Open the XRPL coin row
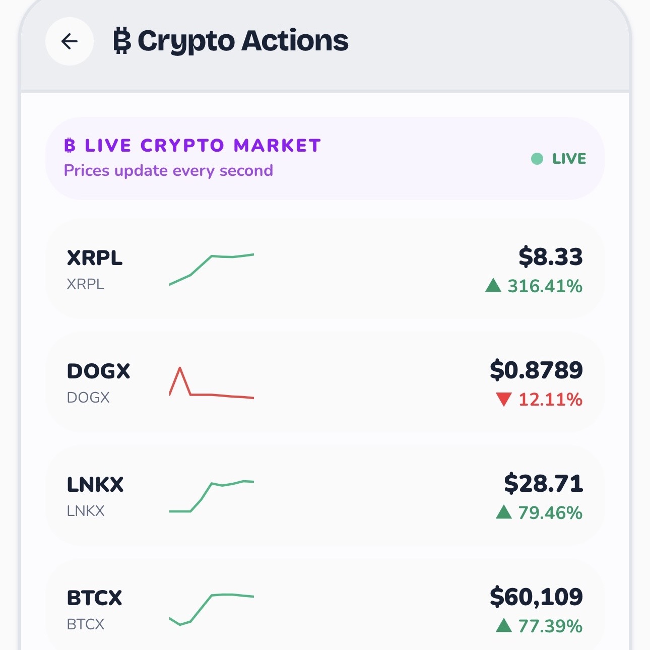Image resolution: width=650 pixels, height=650 pixels. (325, 269)
